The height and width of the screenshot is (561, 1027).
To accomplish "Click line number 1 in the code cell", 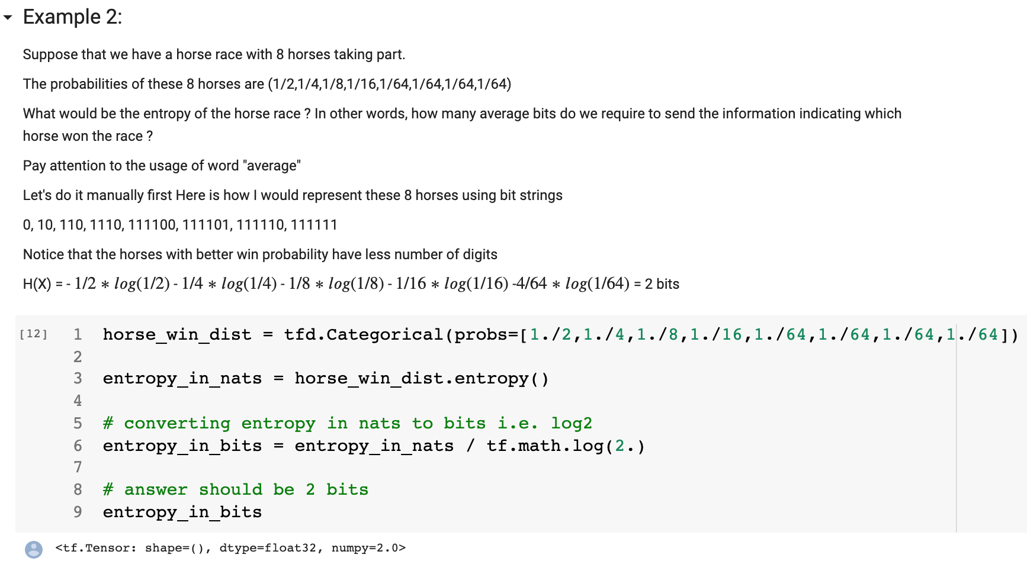I will click(78, 334).
